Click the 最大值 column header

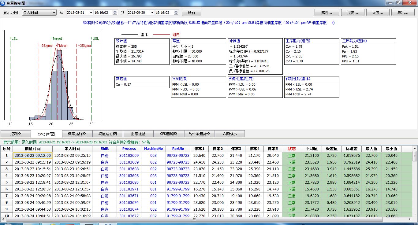371,149
